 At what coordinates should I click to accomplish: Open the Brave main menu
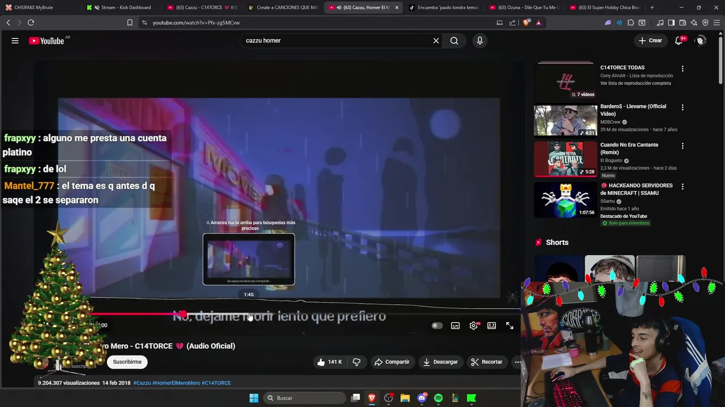pyautogui.click(x=717, y=23)
